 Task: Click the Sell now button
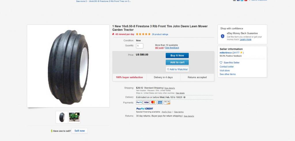click(x=80, y=131)
